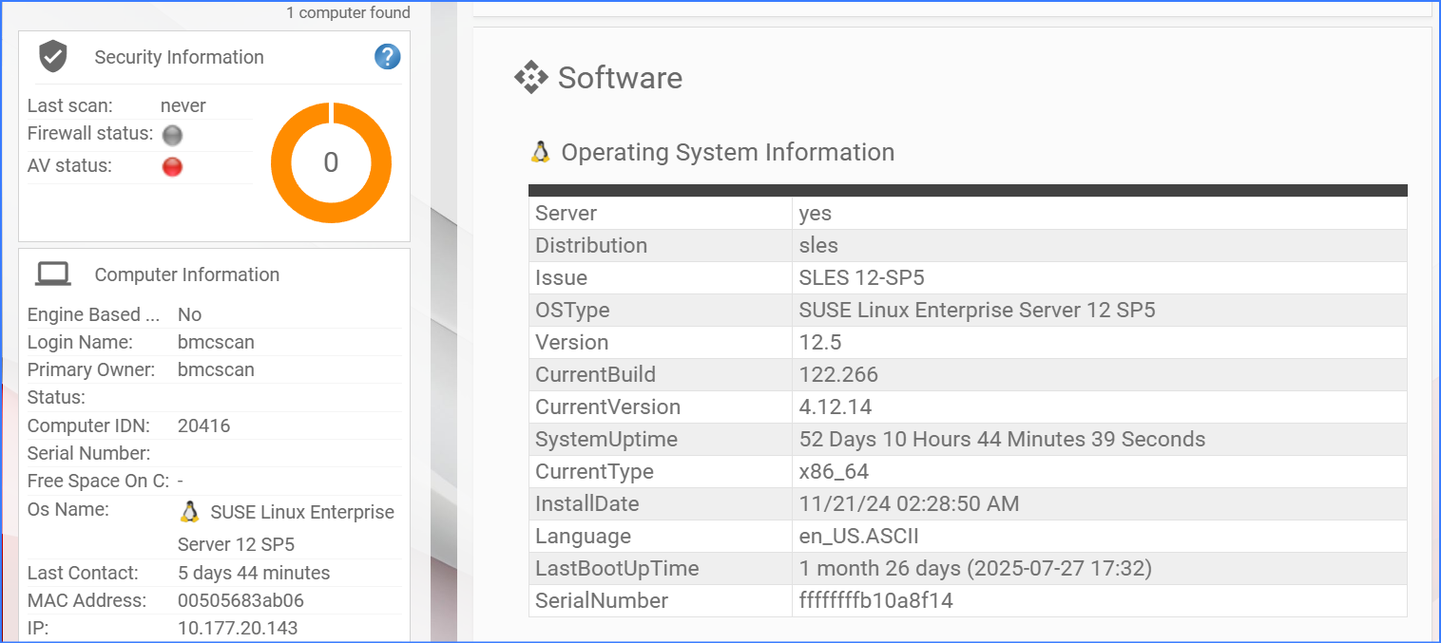Click the Linux penguin icon next to Os Name

tap(189, 512)
